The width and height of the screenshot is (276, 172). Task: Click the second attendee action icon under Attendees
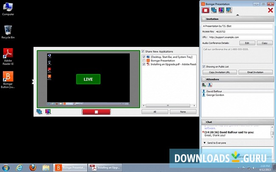(x=210, y=85)
